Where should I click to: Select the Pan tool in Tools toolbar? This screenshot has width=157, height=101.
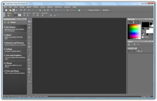pyautogui.click(x=29, y=21)
